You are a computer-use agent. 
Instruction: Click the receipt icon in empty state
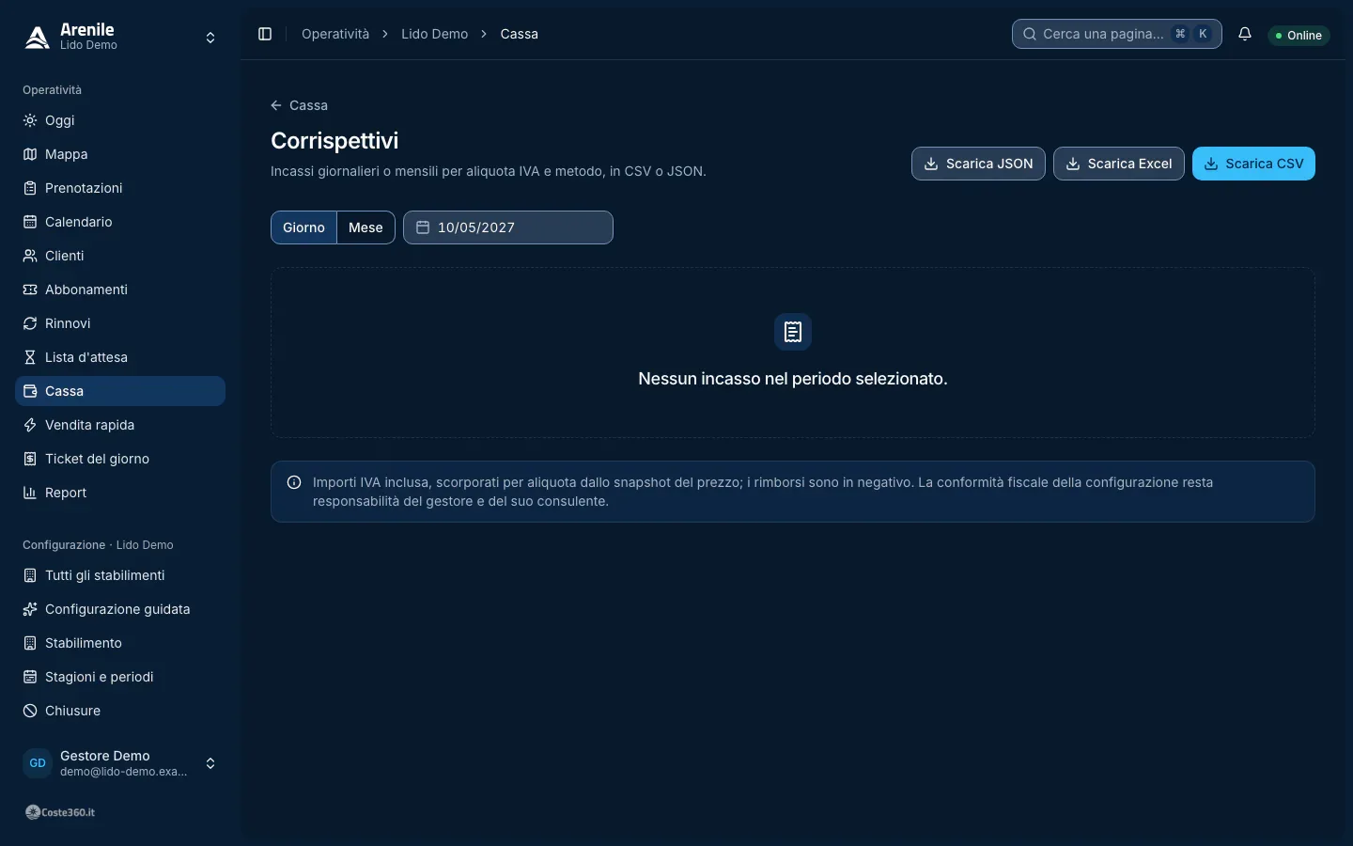pyautogui.click(x=793, y=332)
